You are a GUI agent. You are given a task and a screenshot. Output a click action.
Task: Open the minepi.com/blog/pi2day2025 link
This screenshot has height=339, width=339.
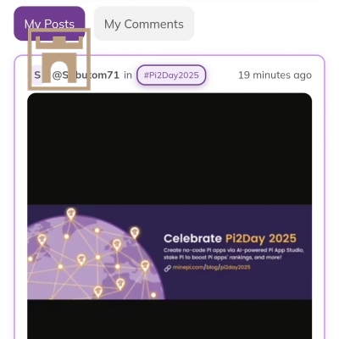click(212, 267)
